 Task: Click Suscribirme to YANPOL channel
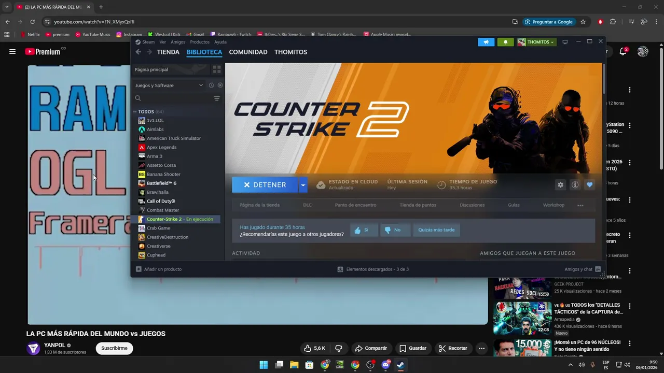114,348
